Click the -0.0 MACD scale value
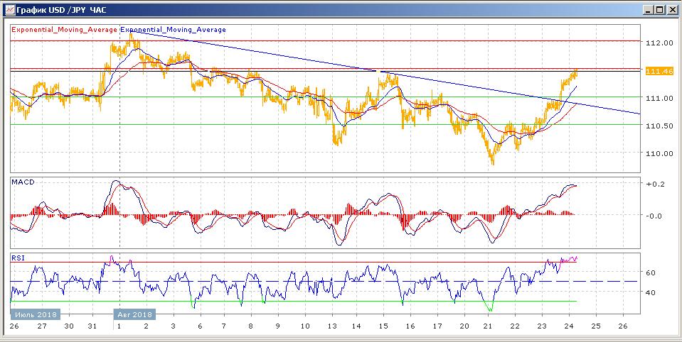 [x=654, y=216]
